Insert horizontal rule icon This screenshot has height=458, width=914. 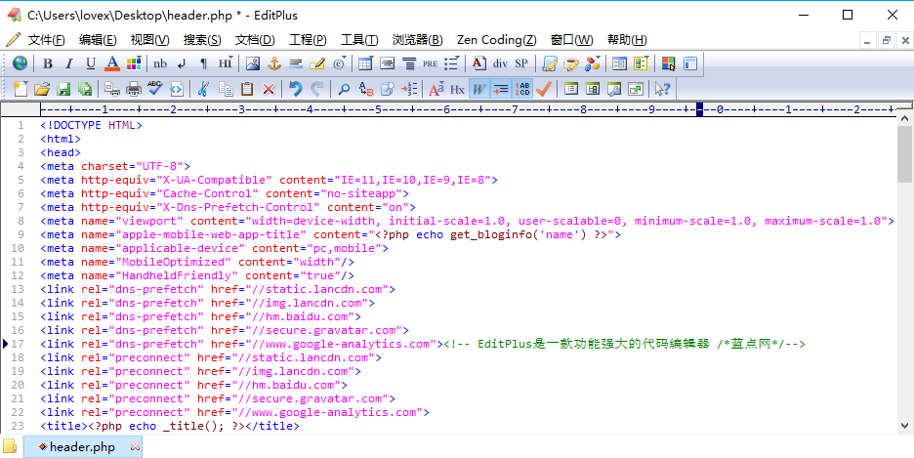296,62
